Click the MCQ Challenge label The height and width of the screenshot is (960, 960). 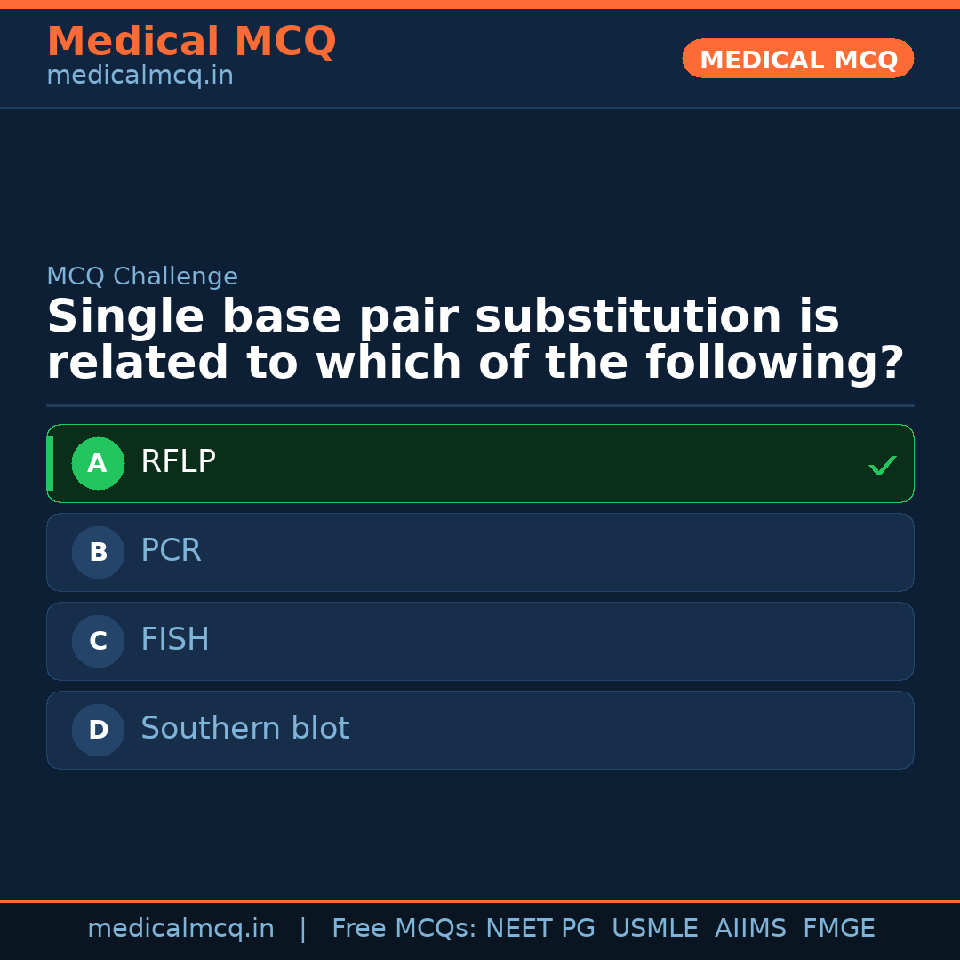[x=142, y=276]
